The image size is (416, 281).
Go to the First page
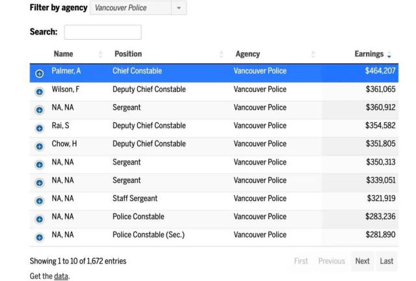point(301,261)
